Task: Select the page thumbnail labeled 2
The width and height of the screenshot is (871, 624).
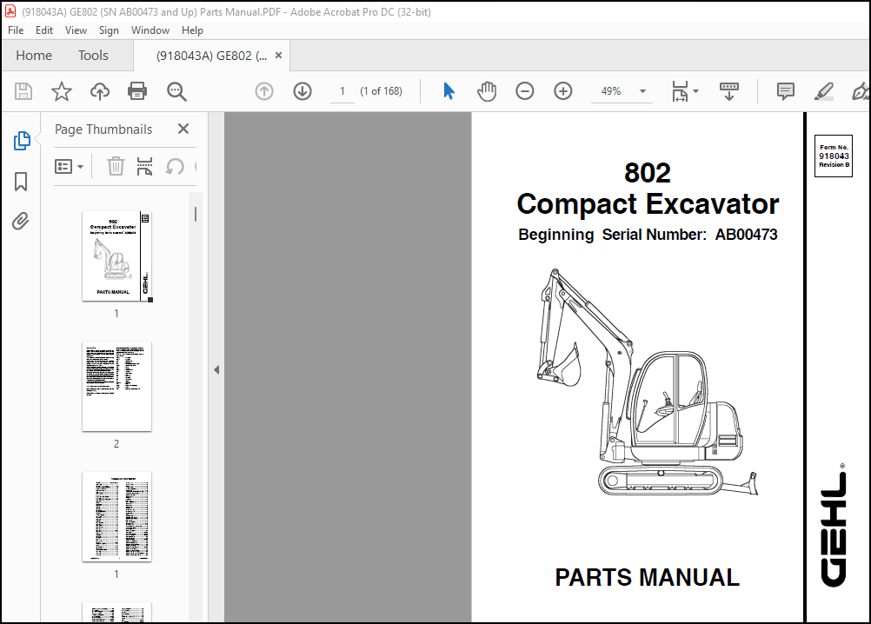Action: pos(116,387)
